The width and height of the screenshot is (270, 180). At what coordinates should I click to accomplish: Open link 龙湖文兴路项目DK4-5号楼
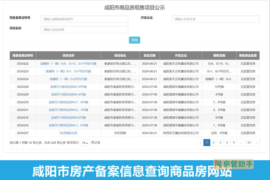pos(68,117)
